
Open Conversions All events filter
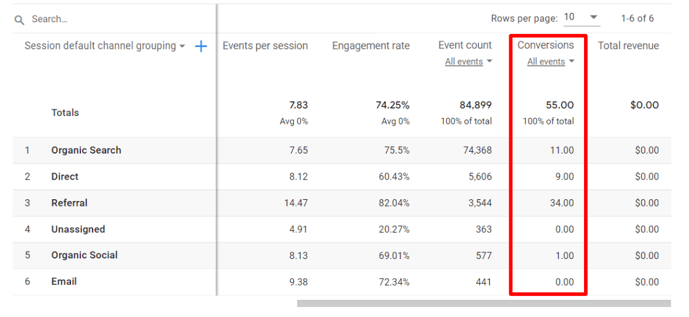click(x=551, y=62)
